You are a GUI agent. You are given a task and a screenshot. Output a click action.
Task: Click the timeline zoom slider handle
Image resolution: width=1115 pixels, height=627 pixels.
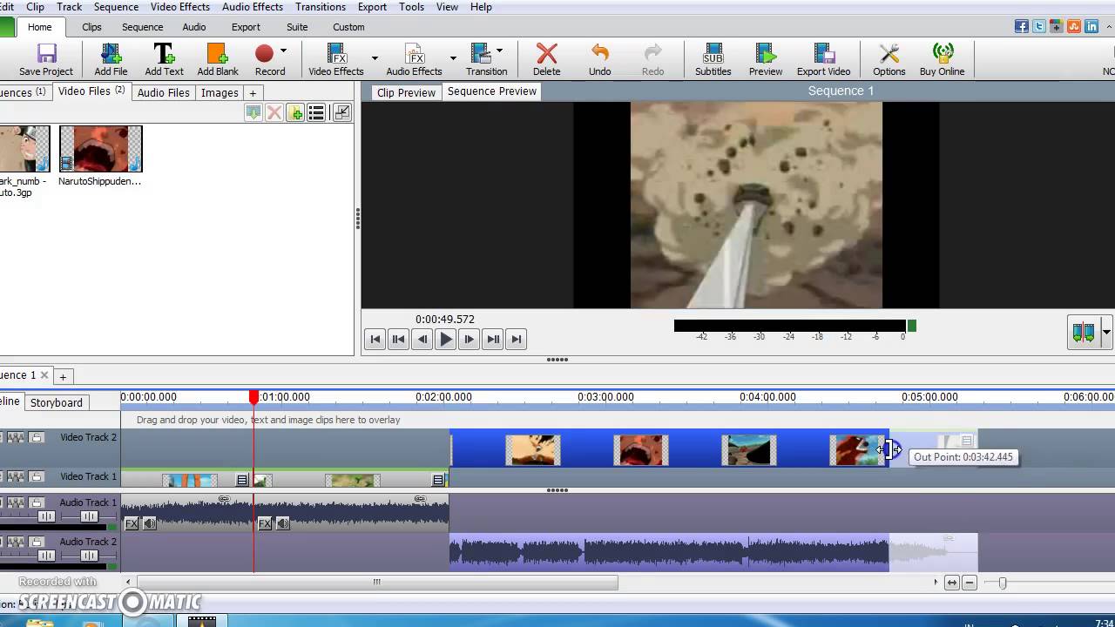[1003, 583]
